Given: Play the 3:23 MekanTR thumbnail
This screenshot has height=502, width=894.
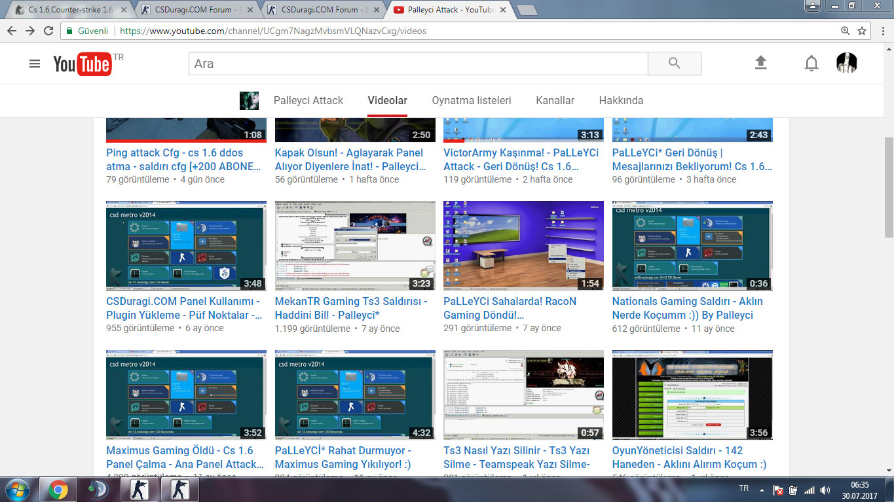Looking at the screenshot, I should click(355, 245).
